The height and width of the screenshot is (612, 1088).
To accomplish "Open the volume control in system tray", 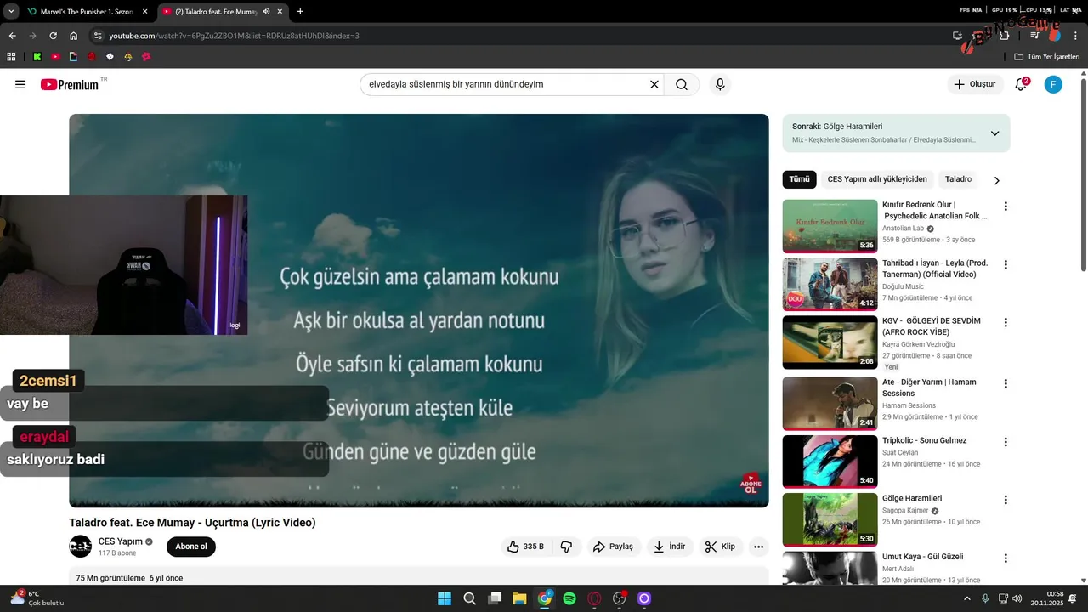I will tap(1017, 598).
